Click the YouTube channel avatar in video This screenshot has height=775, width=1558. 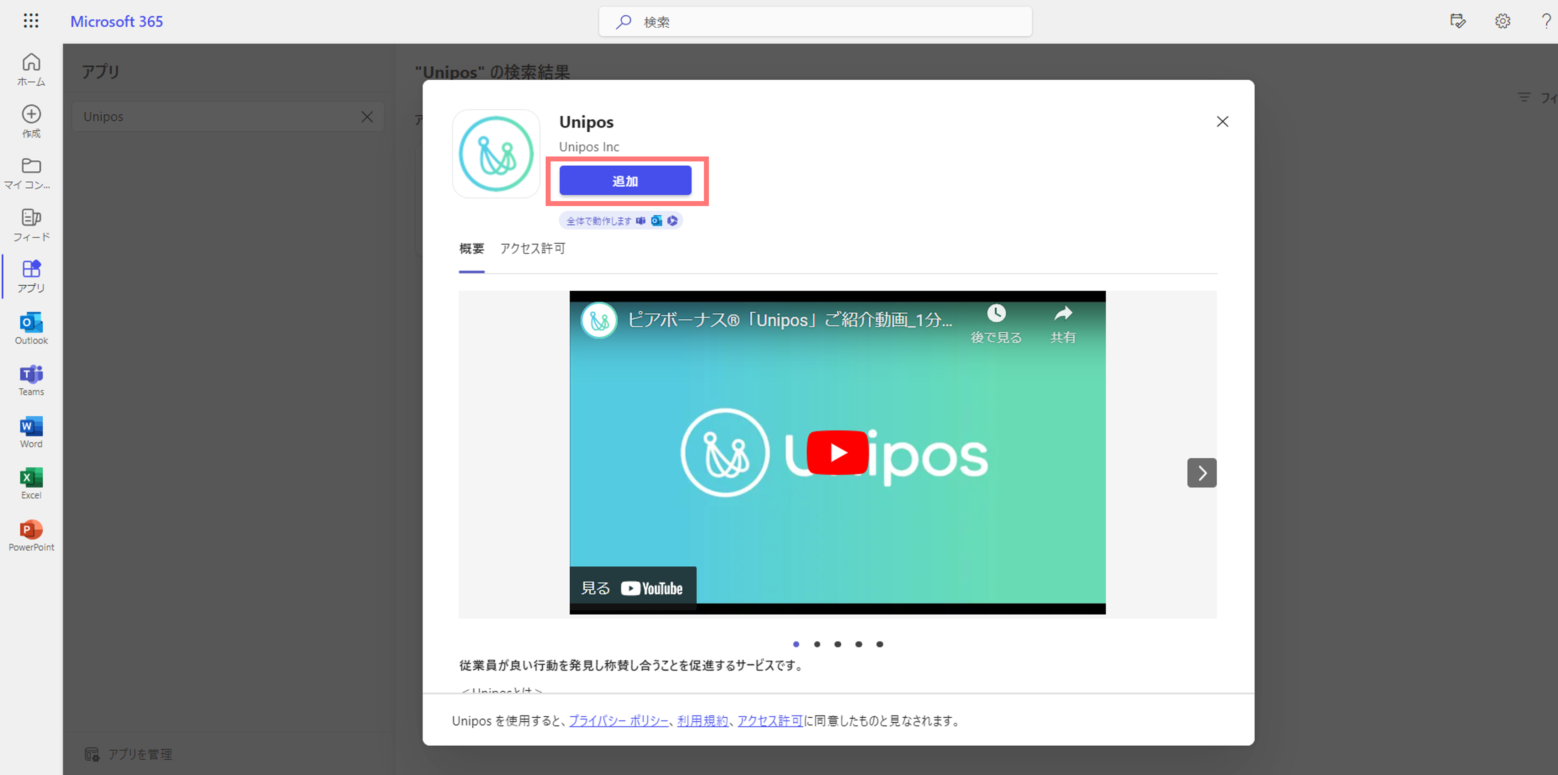[x=599, y=320]
